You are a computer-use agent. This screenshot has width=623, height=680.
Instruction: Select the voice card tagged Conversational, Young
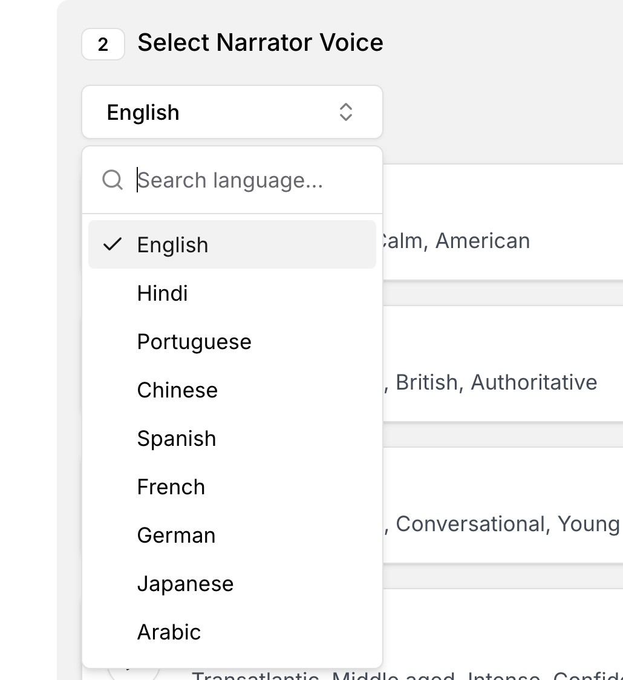point(503,505)
